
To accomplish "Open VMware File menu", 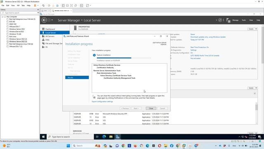I will (x=3, y=5).
